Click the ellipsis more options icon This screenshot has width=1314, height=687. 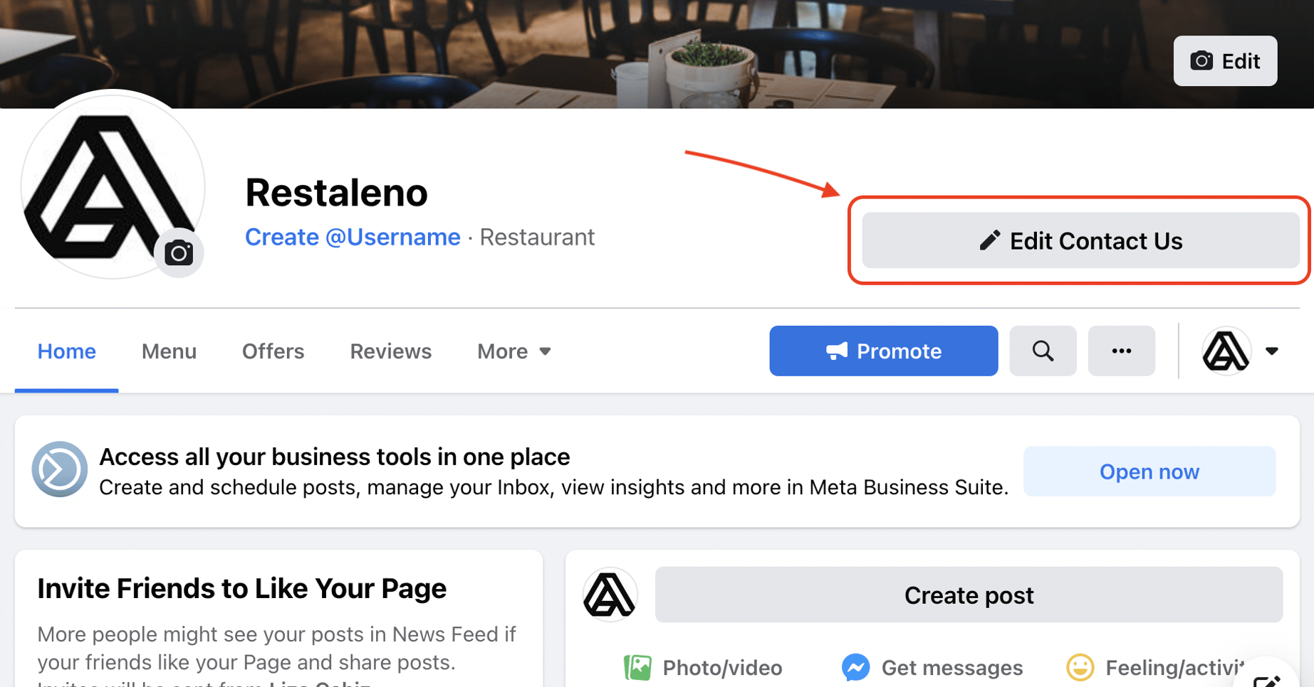(x=1122, y=351)
